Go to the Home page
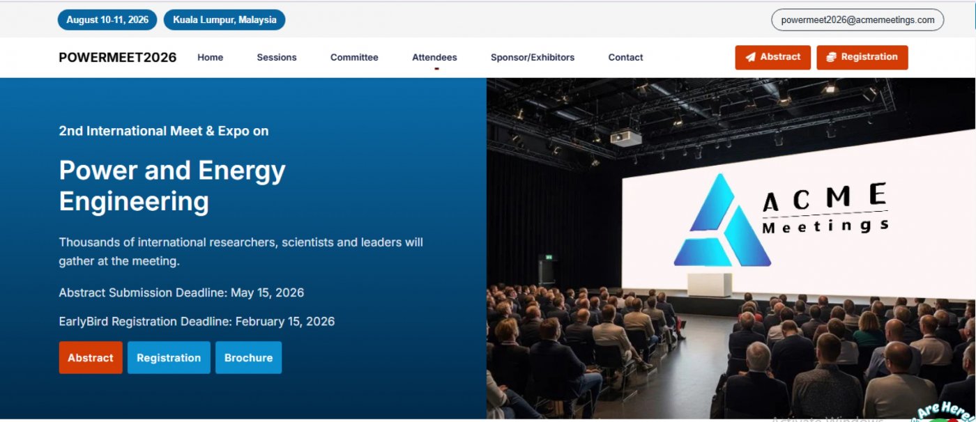The width and height of the screenshot is (976, 422). 210,58
